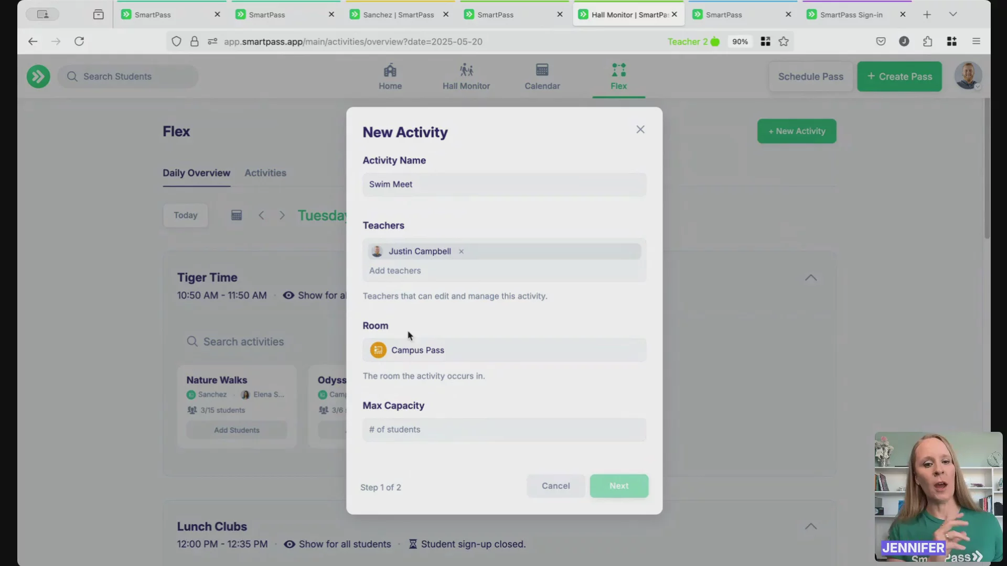
Task: Click the user profile avatar
Action: [x=968, y=76]
